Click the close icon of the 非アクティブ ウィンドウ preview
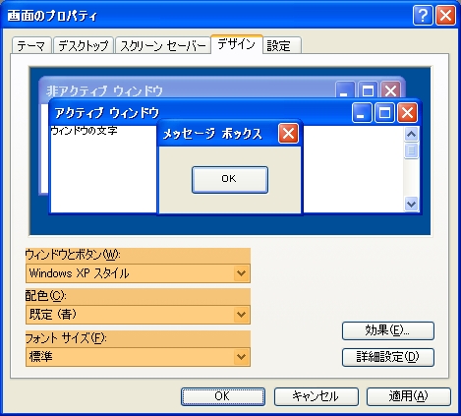 (x=390, y=89)
